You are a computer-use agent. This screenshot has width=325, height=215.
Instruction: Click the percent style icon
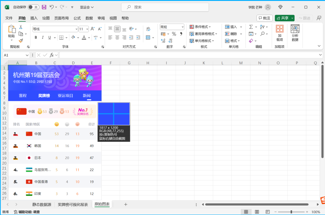174,34
